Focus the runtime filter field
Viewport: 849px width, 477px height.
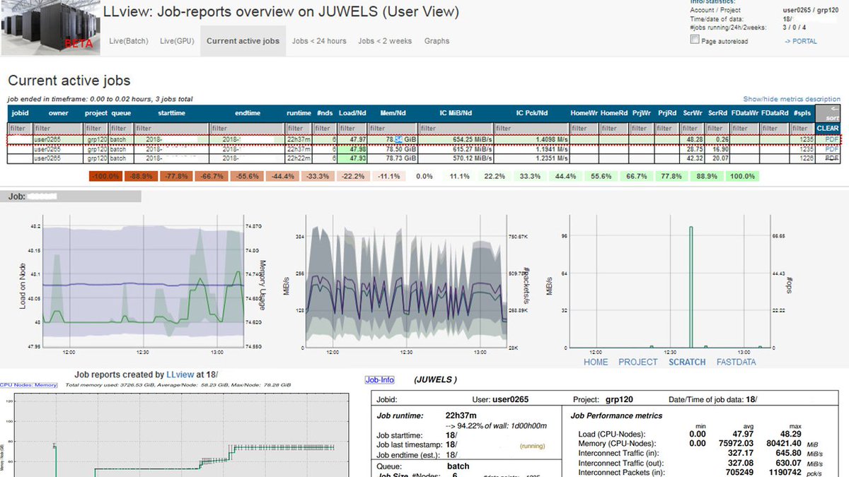tap(299, 129)
